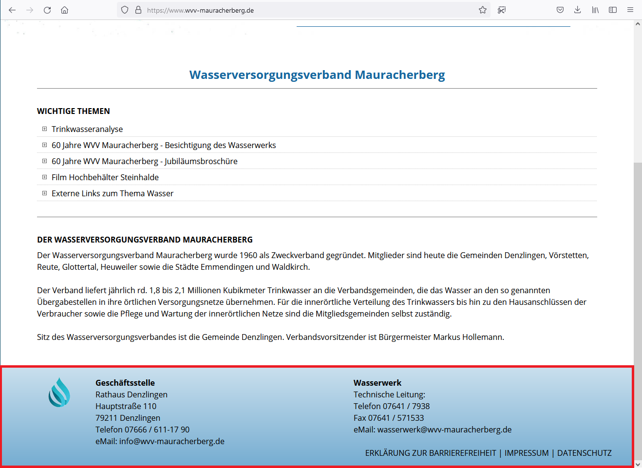642x468 pixels.
Task: Show the library bookshelf icon
Action: [595, 10]
